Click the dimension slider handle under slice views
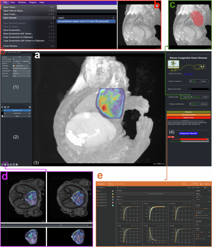Viewport: 212px width, 247px height. pos(61,225)
